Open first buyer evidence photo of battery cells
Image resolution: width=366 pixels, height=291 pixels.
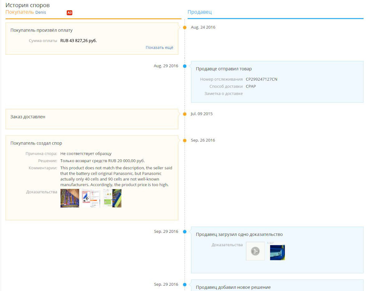(70, 198)
